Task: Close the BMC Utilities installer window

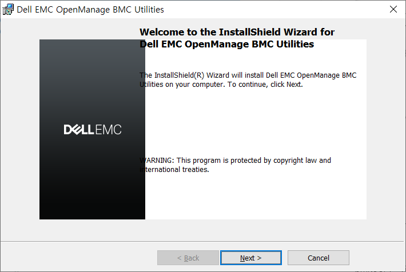Action: pos(393,9)
